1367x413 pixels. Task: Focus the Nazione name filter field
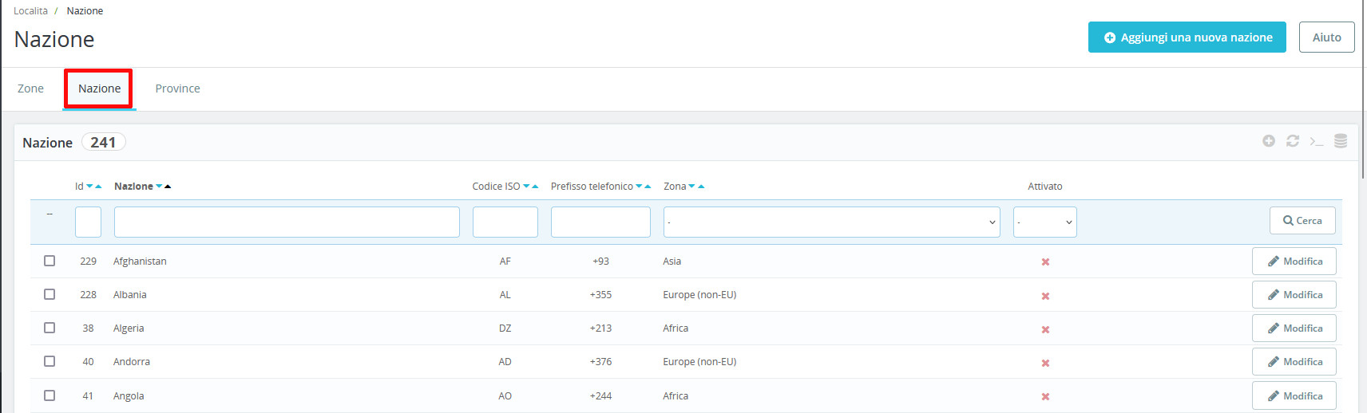[x=287, y=222]
